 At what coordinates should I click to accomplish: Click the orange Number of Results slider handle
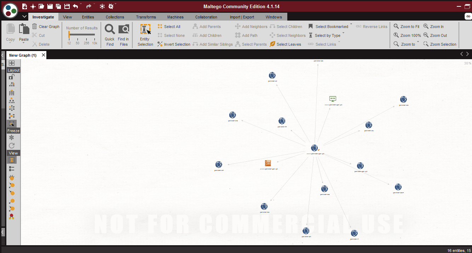coord(69,35)
